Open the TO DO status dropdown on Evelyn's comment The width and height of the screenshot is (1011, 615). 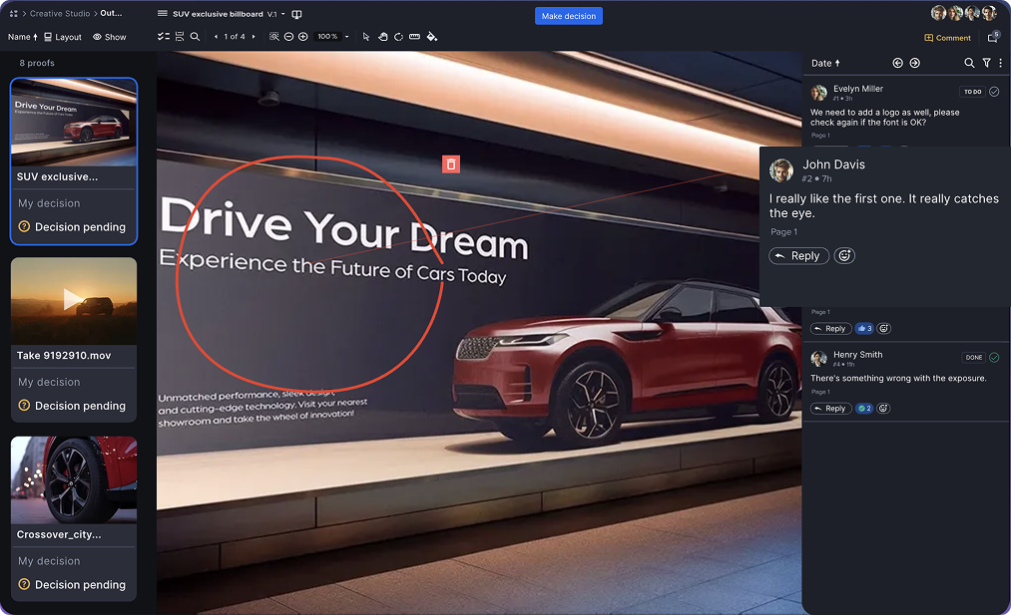coord(973,91)
